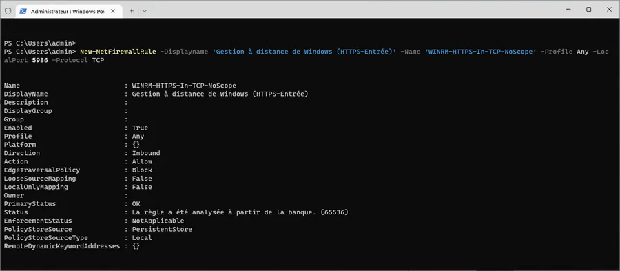
Task: Click the EdgeTraversalPolicy Block value
Action: coord(142,170)
